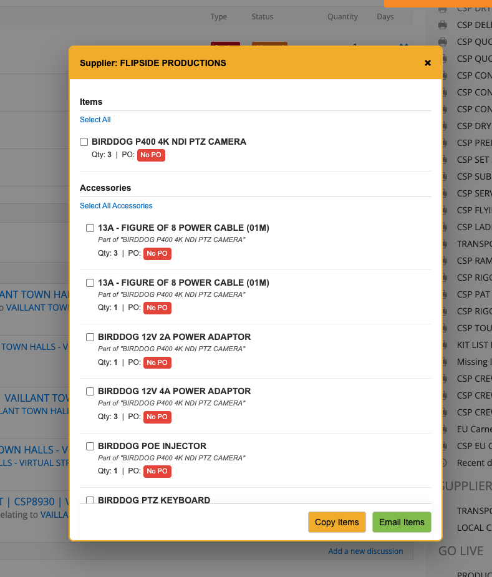Open the CSP PAT document link in sidebar
492x577 pixels.
(x=475, y=294)
